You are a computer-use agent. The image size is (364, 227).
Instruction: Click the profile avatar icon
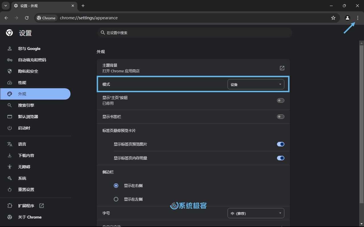[347, 18]
